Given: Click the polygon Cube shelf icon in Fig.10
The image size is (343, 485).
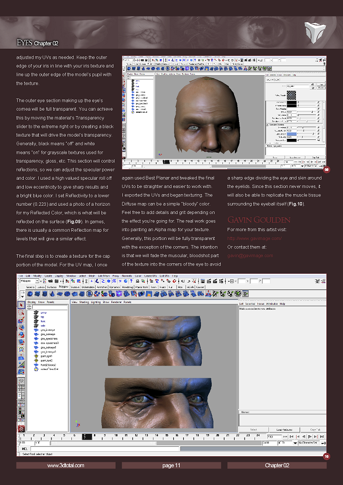Looking at the screenshot, I should (x=38, y=294).
